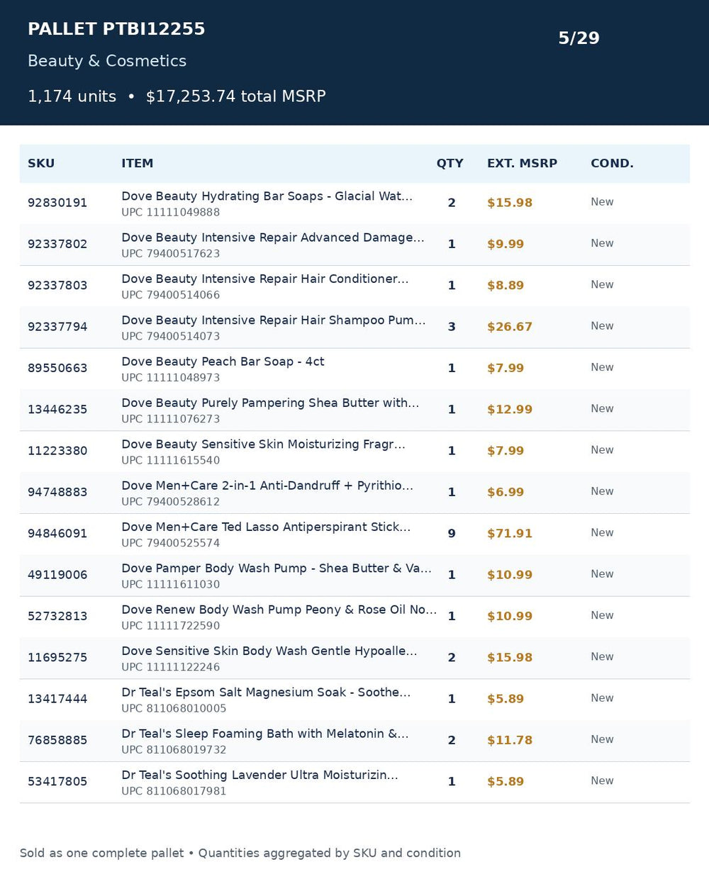Select Dr Teal's Sleep Foaming Bath item
Screen dimensions: 709x886
(264, 734)
